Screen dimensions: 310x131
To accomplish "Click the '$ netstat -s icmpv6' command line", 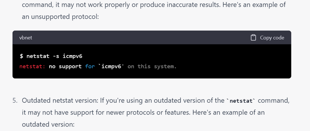I will (51, 56).
